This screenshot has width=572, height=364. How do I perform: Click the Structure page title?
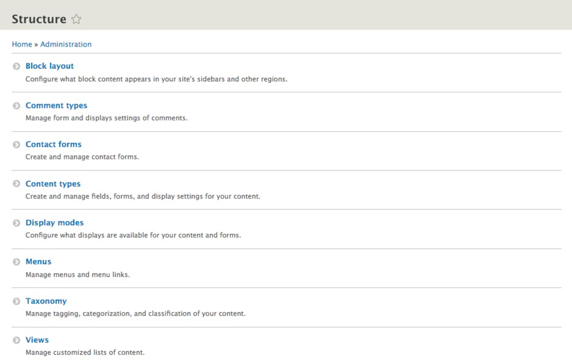[39, 19]
